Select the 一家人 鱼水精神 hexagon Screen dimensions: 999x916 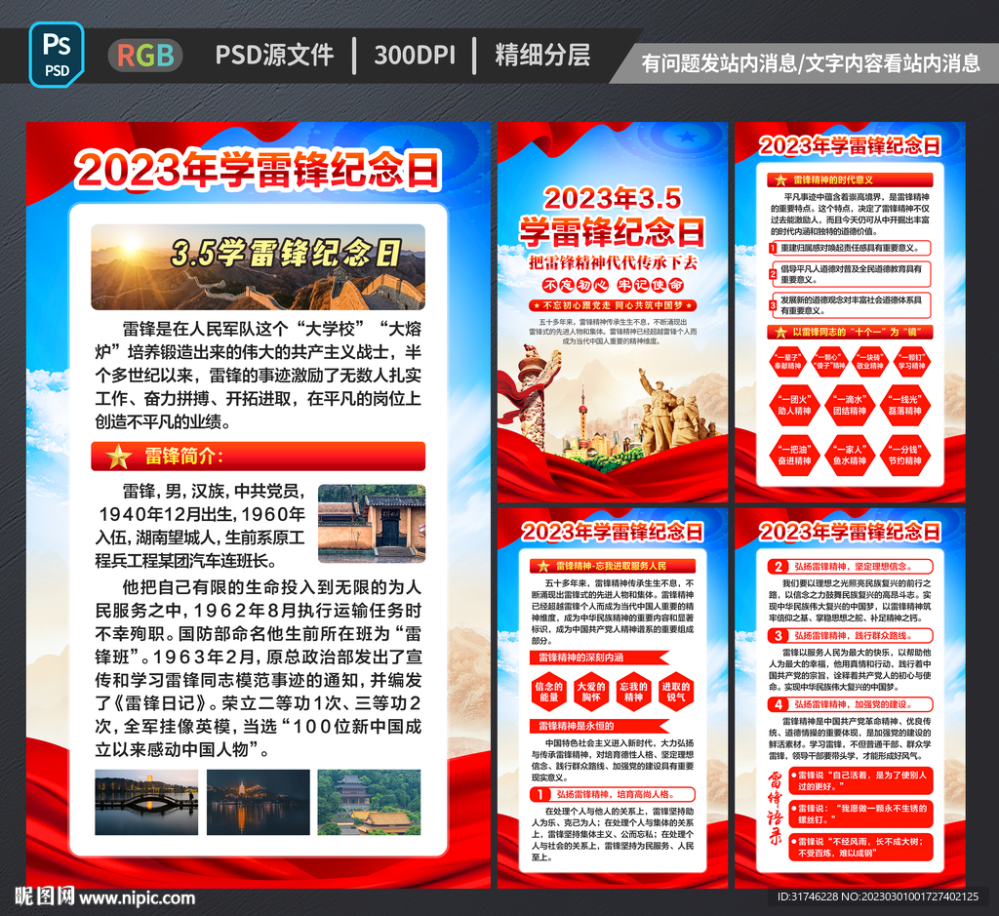850,455
